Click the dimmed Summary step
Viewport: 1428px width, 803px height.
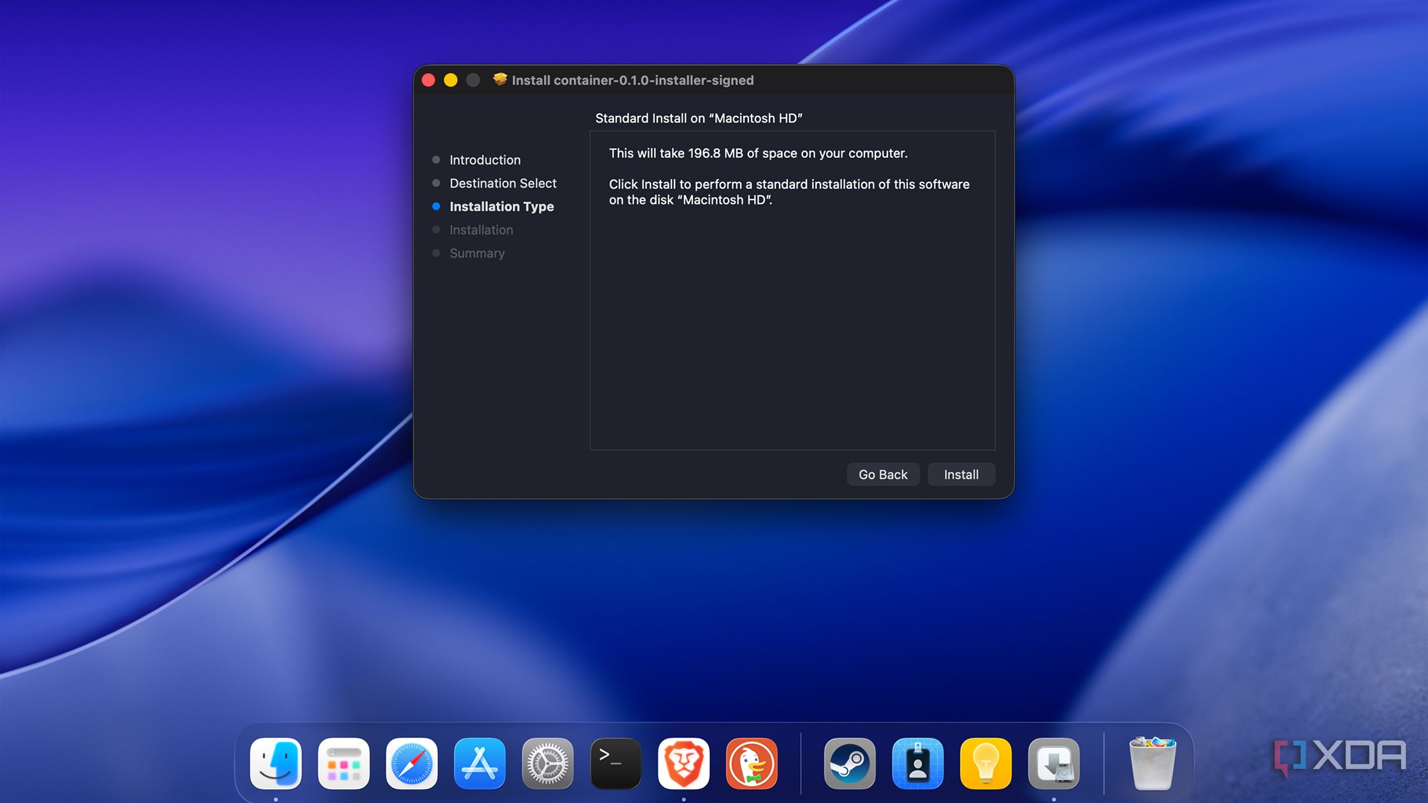click(477, 254)
